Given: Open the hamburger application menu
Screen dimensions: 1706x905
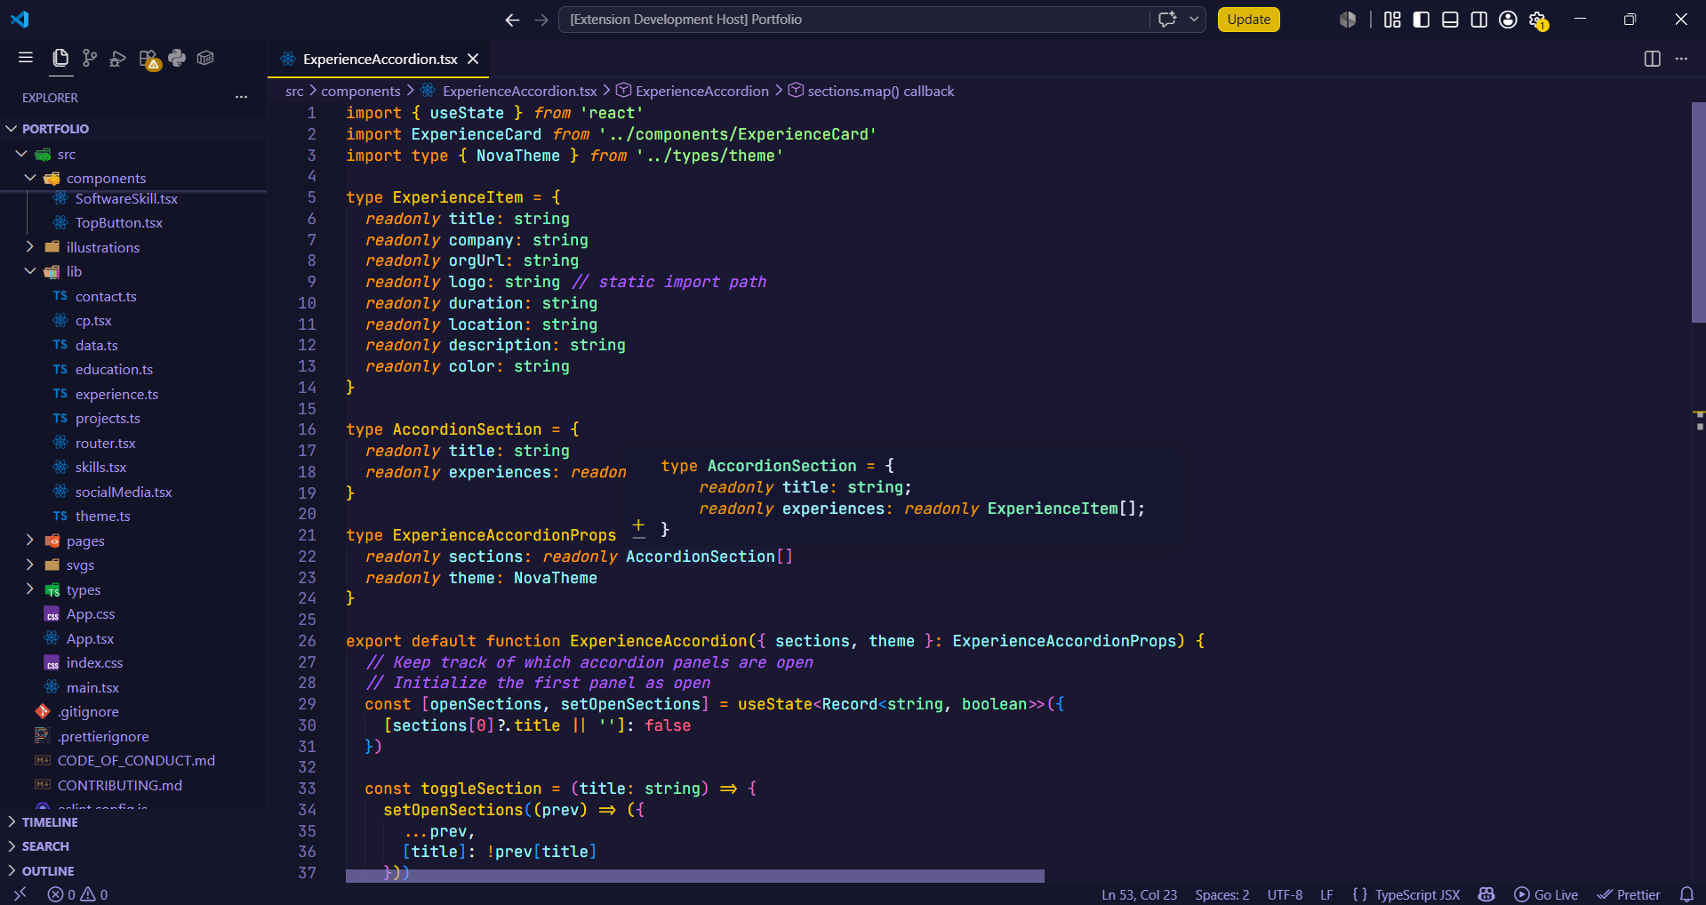Looking at the screenshot, I should [x=26, y=58].
